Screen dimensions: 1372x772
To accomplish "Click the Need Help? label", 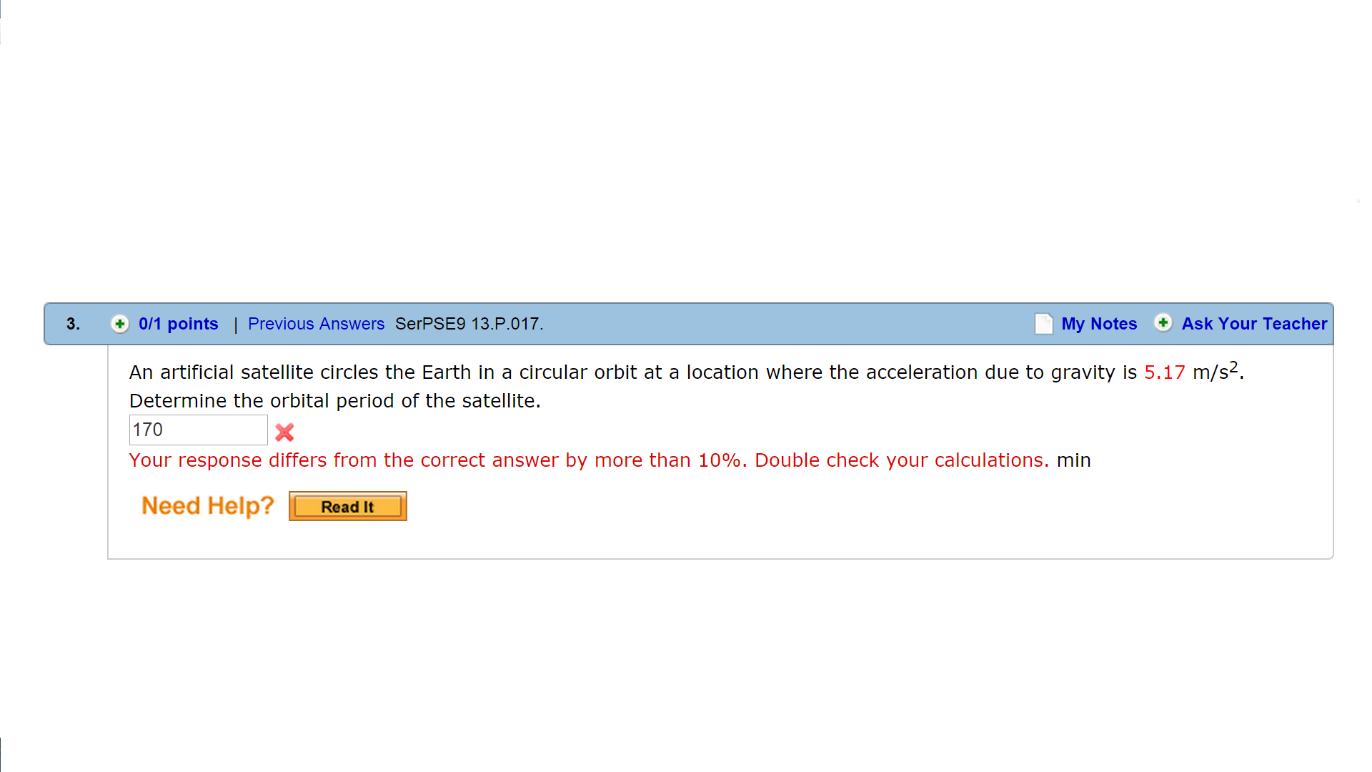I will pyautogui.click(x=207, y=506).
